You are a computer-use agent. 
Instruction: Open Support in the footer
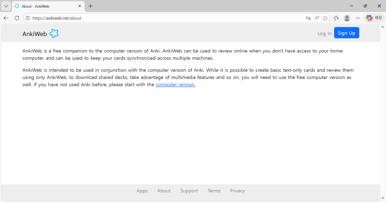[x=189, y=191]
